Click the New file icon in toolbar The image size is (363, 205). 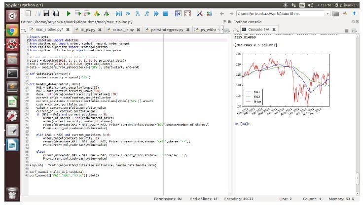tap(28, 13)
